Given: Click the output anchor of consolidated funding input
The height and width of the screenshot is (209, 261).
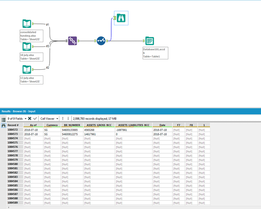Looking at the screenshot, I should [x=33, y=24].
